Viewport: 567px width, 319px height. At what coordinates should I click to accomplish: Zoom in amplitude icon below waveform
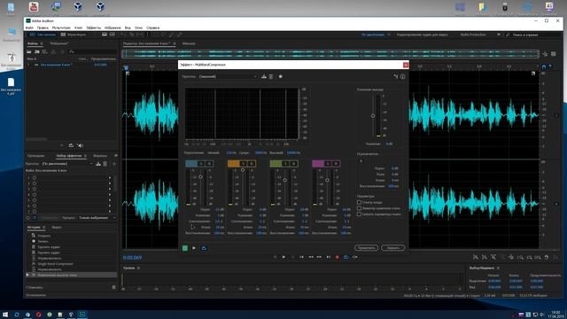[x=476, y=257]
